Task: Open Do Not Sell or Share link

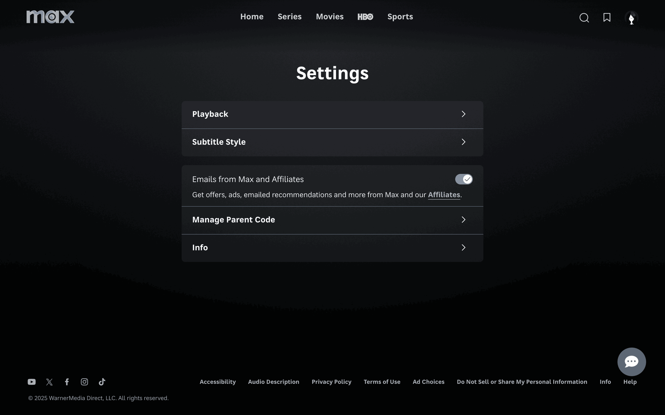Action: [x=522, y=382]
